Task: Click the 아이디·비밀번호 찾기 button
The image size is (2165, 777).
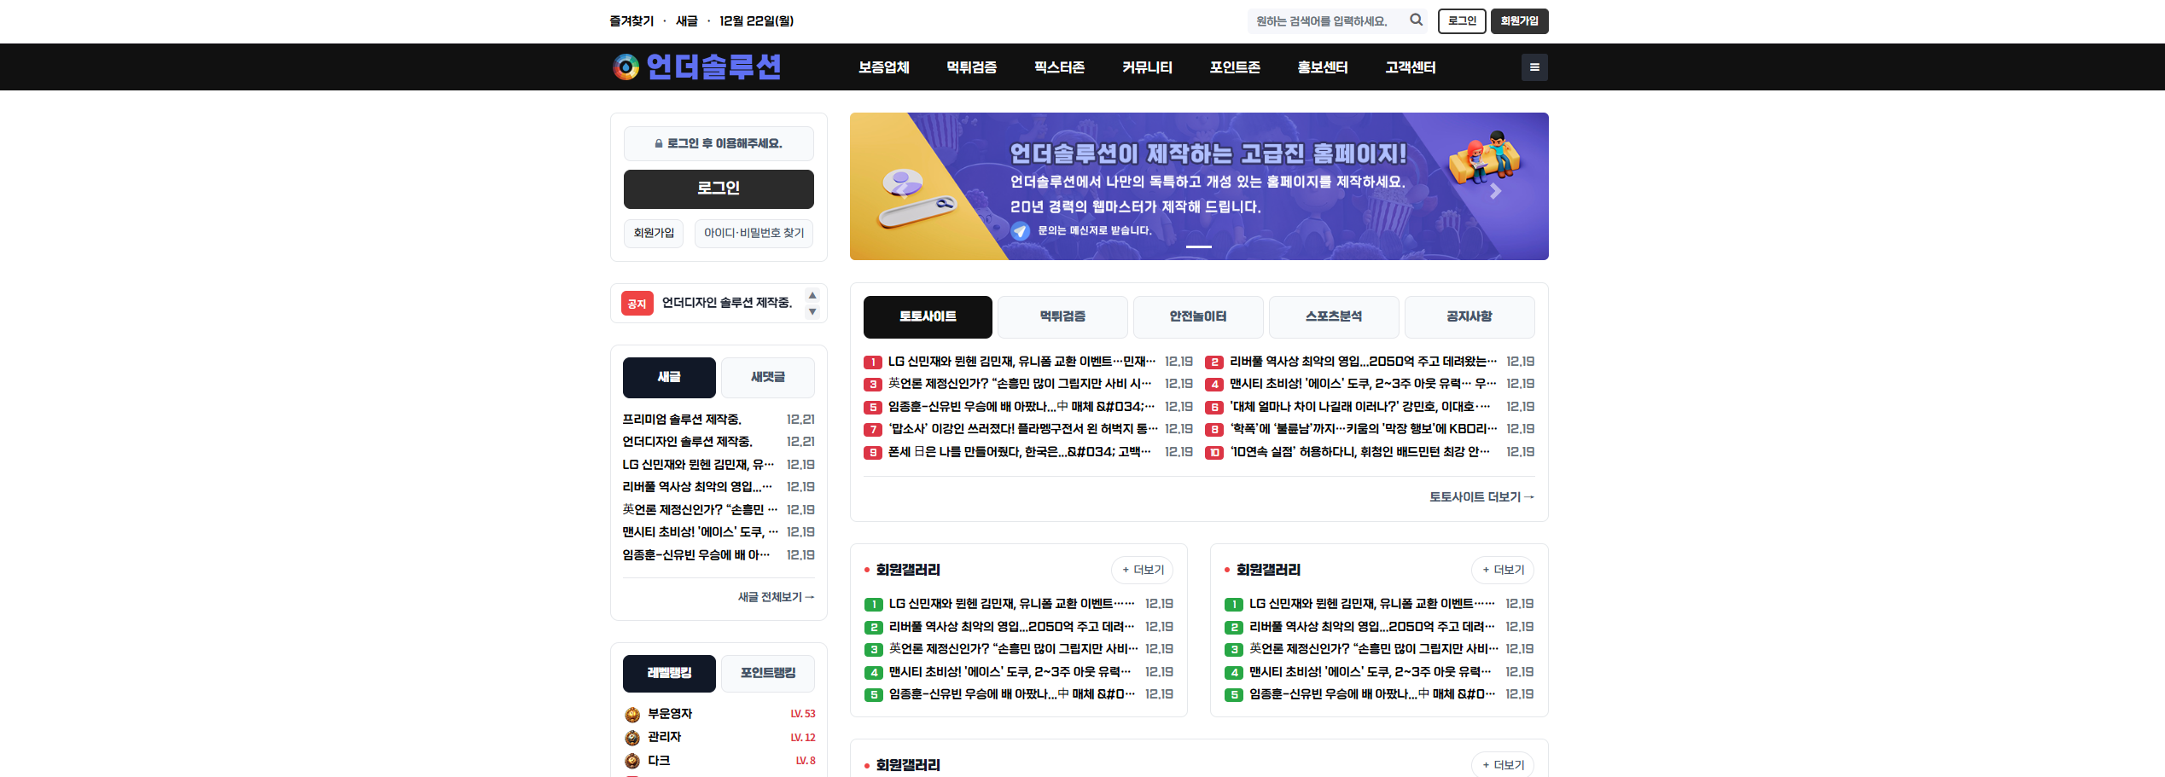Action: tap(754, 233)
